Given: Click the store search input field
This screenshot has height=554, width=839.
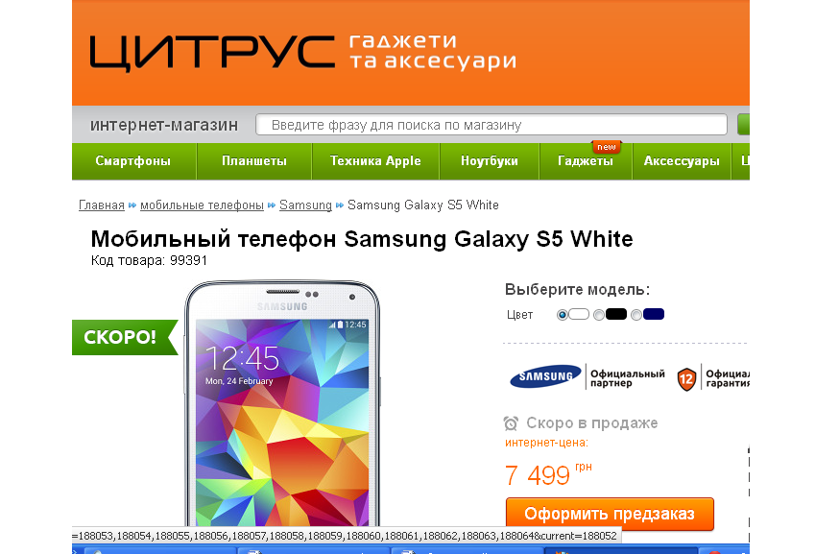Looking at the screenshot, I should coord(491,125).
